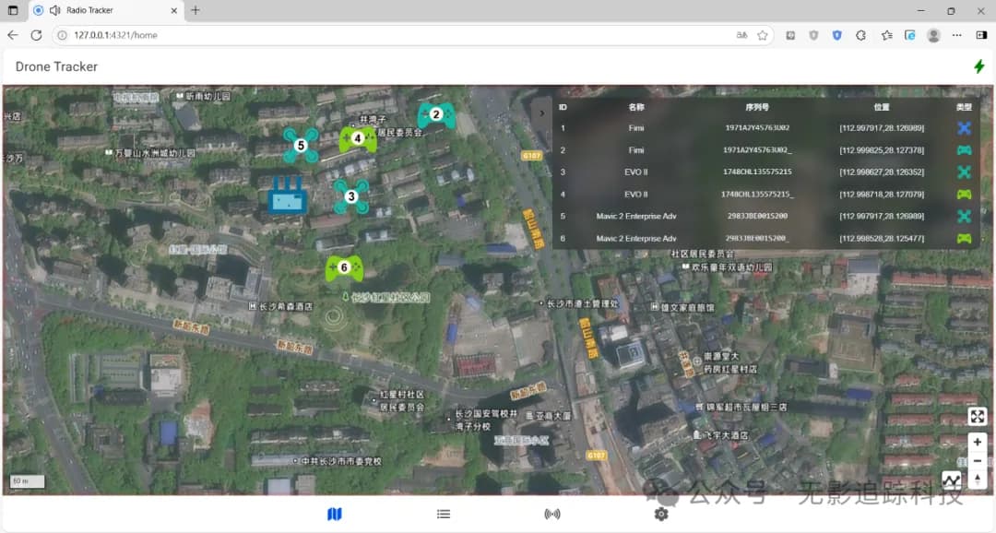This screenshot has height=533, width=996.
Task: Click drone marker number 5 on map
Action: click(x=300, y=145)
